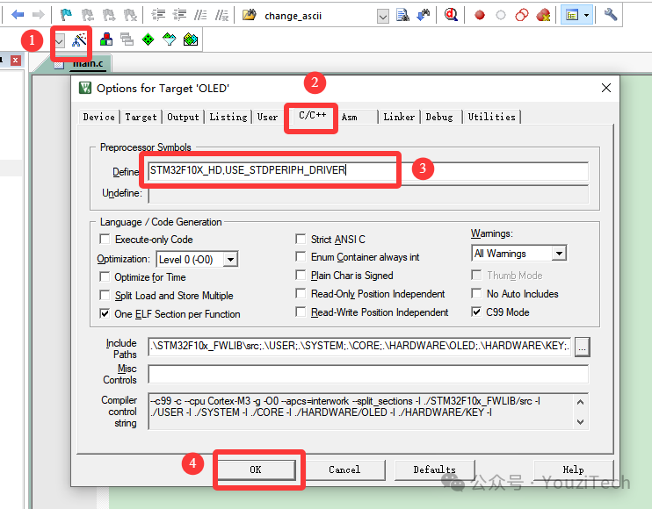Open the Linker tab
Screen dimensions: 652x509
[x=399, y=117]
